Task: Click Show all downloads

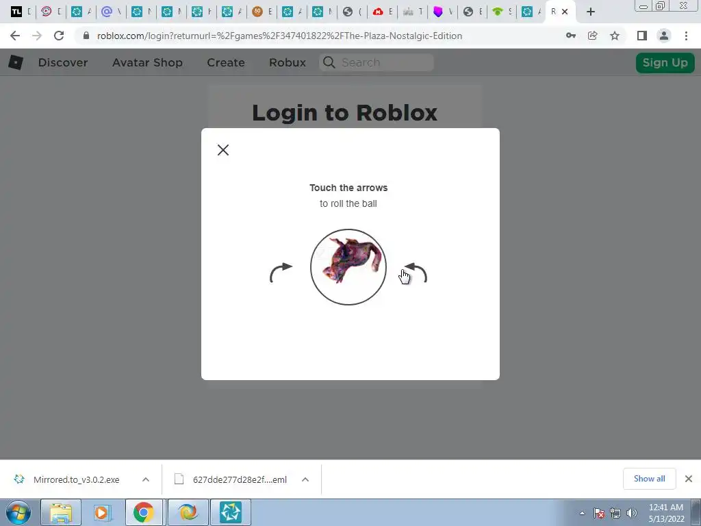Action: [x=649, y=479]
